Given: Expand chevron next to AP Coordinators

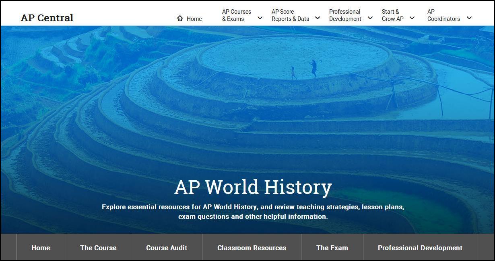Looking at the screenshot, I should click(x=469, y=18).
